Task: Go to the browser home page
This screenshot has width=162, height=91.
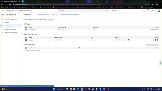Action: tap(10, 5)
